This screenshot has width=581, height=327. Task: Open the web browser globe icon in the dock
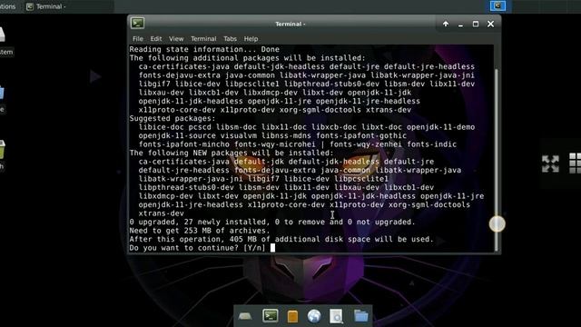point(314,316)
